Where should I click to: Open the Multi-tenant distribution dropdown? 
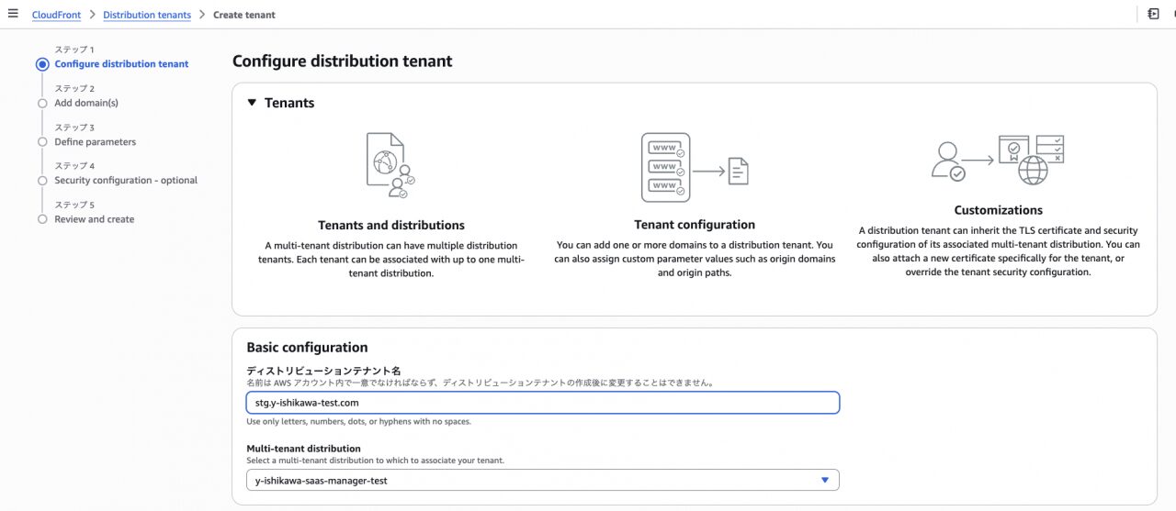[542, 480]
